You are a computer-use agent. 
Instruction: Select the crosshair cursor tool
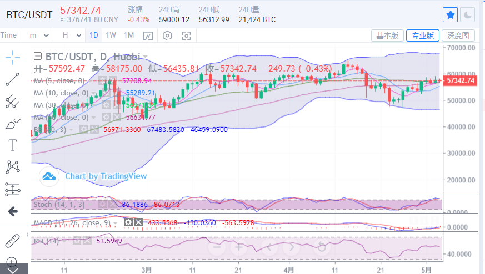[13, 58]
